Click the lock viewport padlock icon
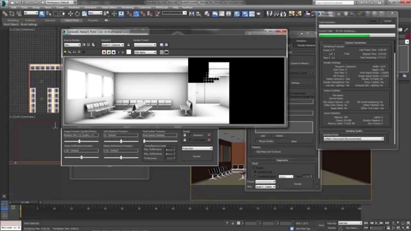This screenshot has height=231, width=411. point(128,45)
